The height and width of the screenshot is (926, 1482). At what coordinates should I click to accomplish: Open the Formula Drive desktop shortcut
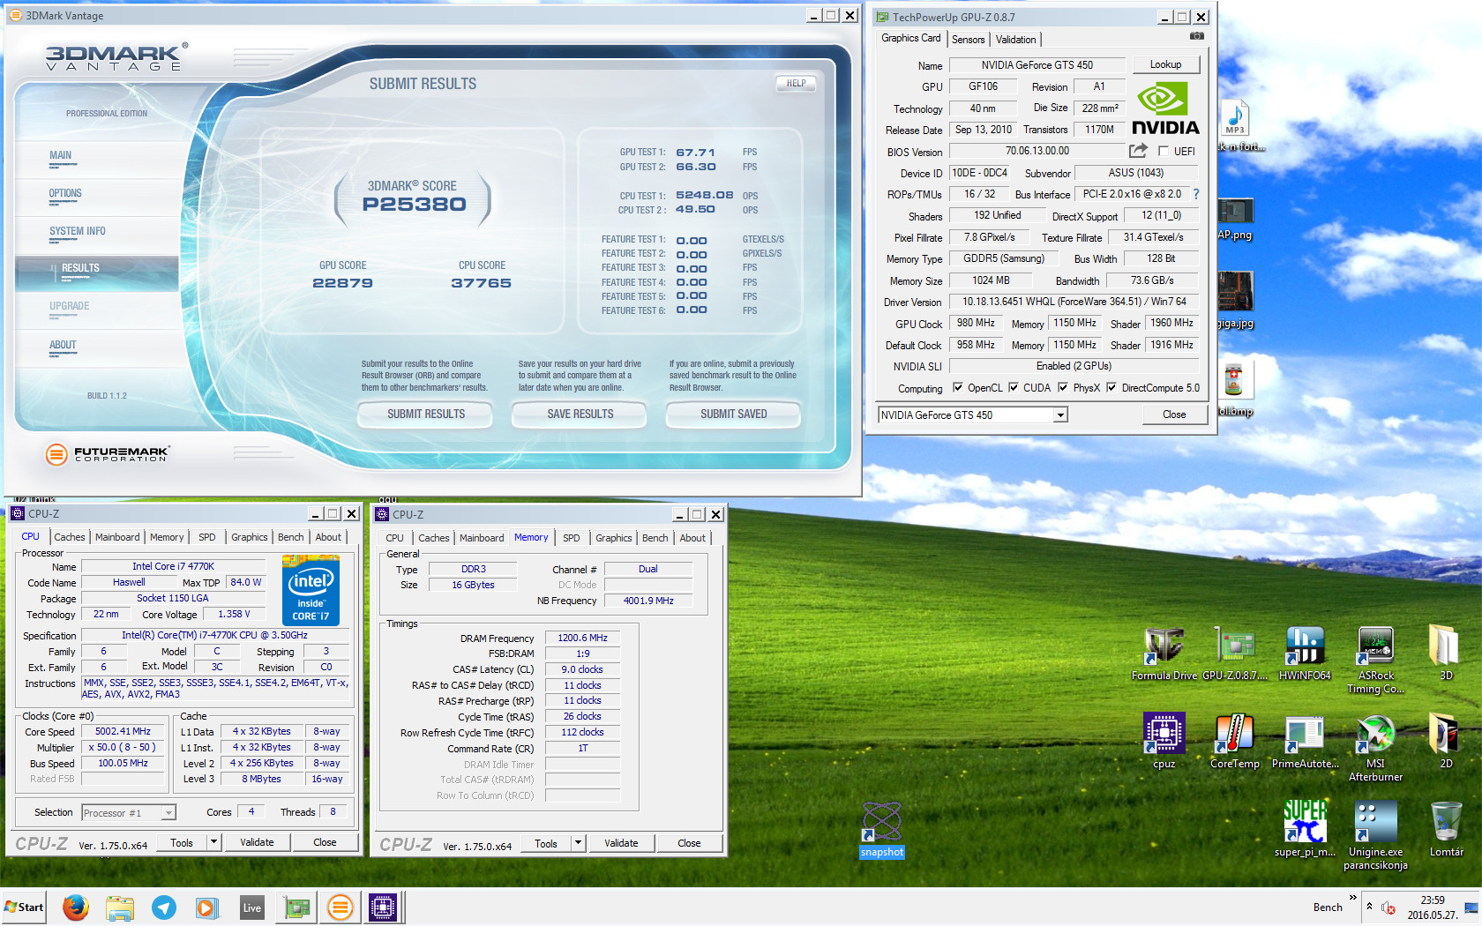pos(1164,653)
